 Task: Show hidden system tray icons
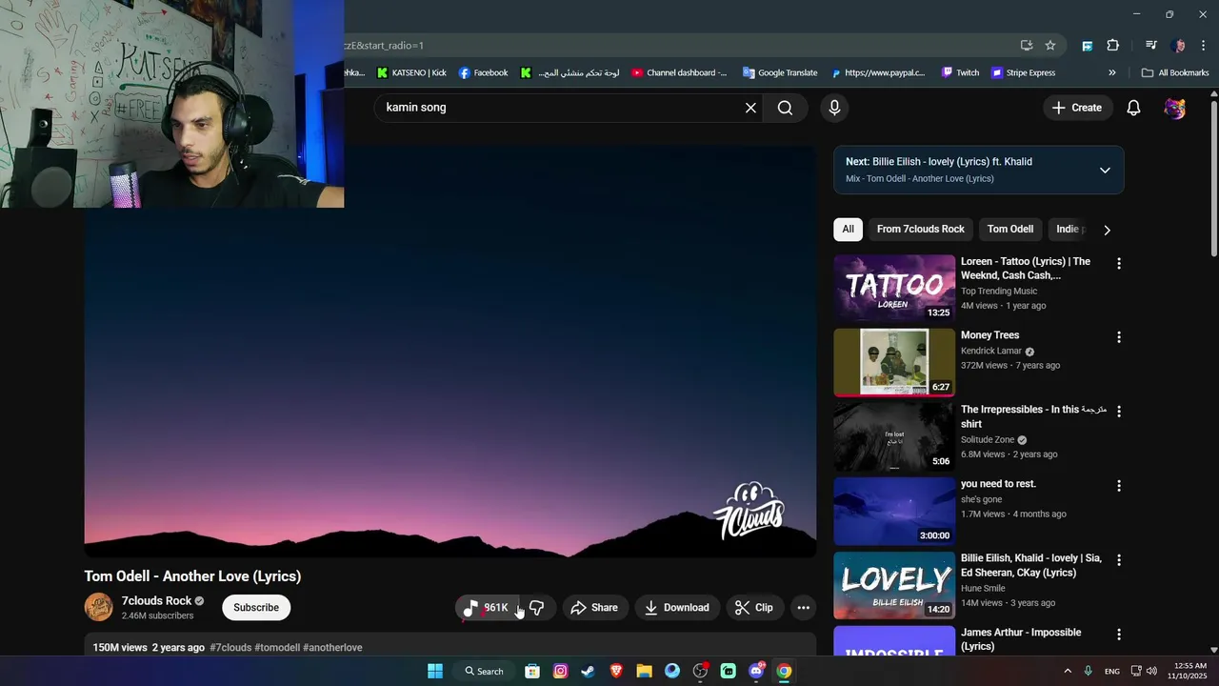tap(1067, 671)
